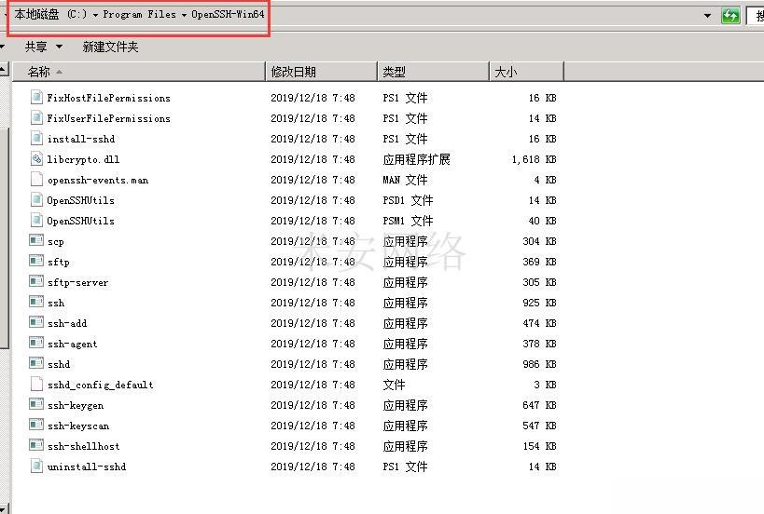Click the OpenSSHUtils PSD1 file icon
The image size is (764, 514).
[x=36, y=199]
